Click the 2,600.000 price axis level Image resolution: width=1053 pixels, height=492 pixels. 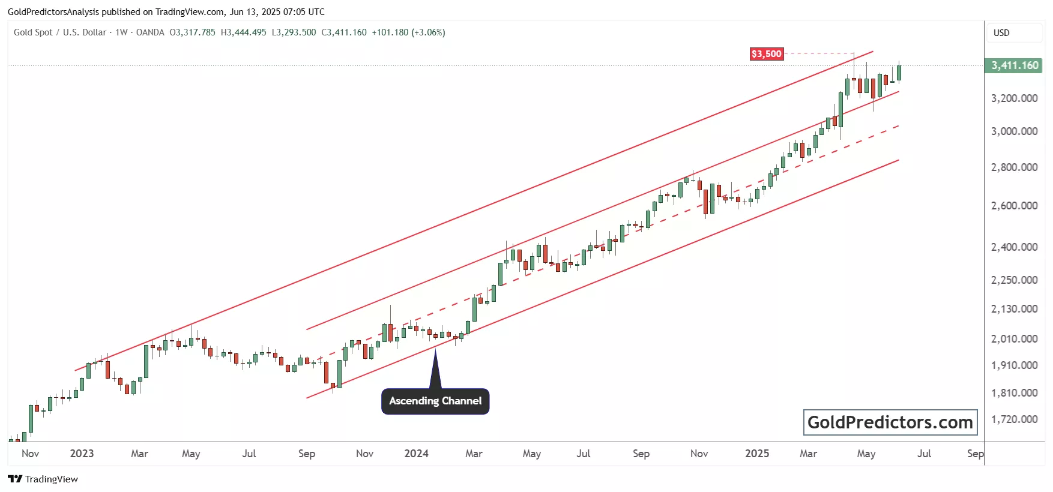pyautogui.click(x=1014, y=206)
